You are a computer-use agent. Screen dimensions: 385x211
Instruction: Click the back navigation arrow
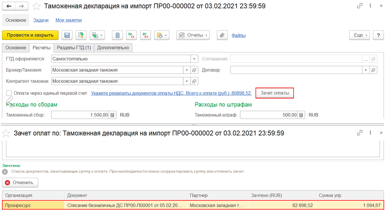[9, 6]
